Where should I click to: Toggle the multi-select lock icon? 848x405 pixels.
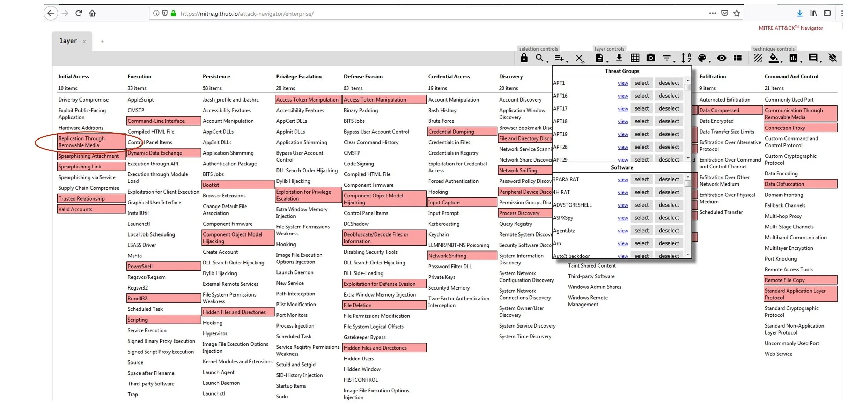[524, 58]
